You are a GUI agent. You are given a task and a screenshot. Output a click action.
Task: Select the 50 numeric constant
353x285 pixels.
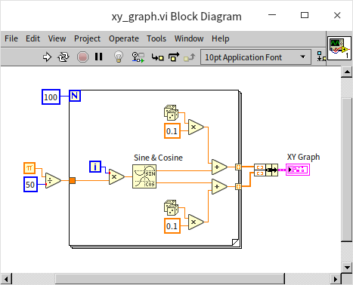(30, 185)
